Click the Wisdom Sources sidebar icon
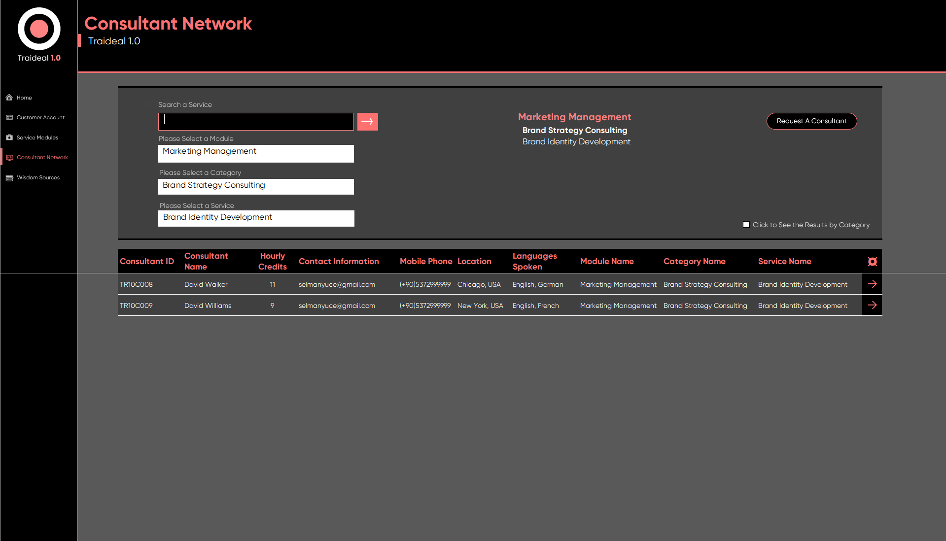946x541 pixels. pyautogui.click(x=9, y=178)
